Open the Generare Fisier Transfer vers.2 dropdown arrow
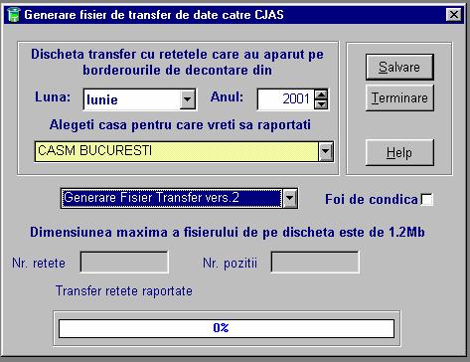This screenshot has height=362, width=470. tap(290, 198)
